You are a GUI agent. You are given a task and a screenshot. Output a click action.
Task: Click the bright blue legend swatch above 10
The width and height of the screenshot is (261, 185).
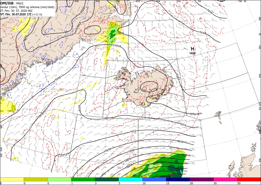pos(154,179)
